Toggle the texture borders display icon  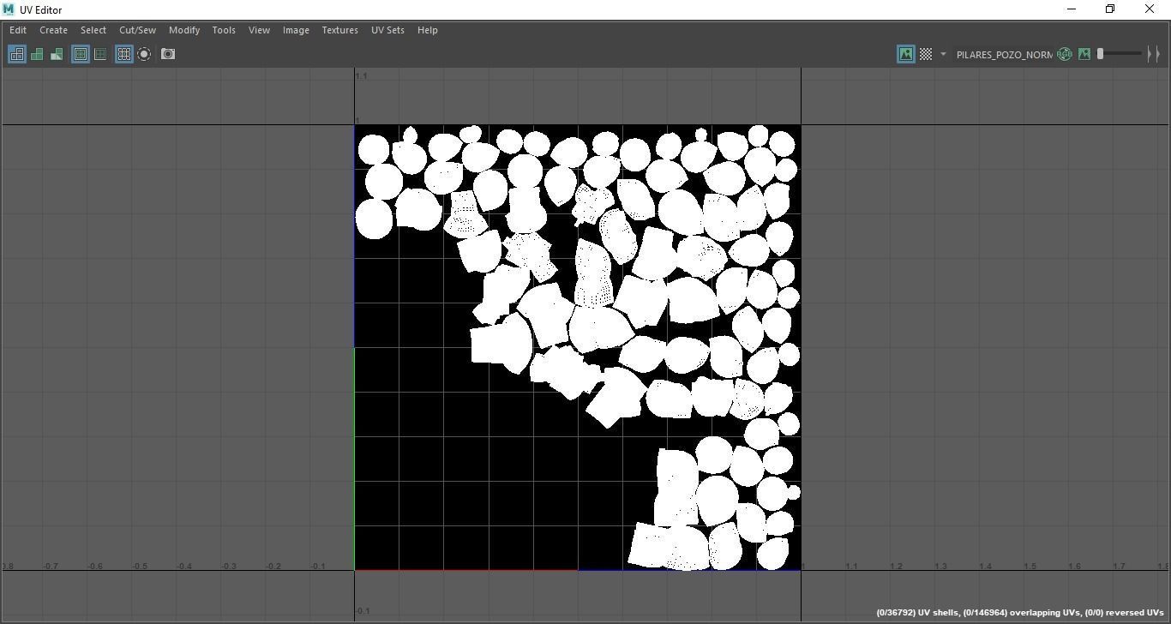[81, 54]
